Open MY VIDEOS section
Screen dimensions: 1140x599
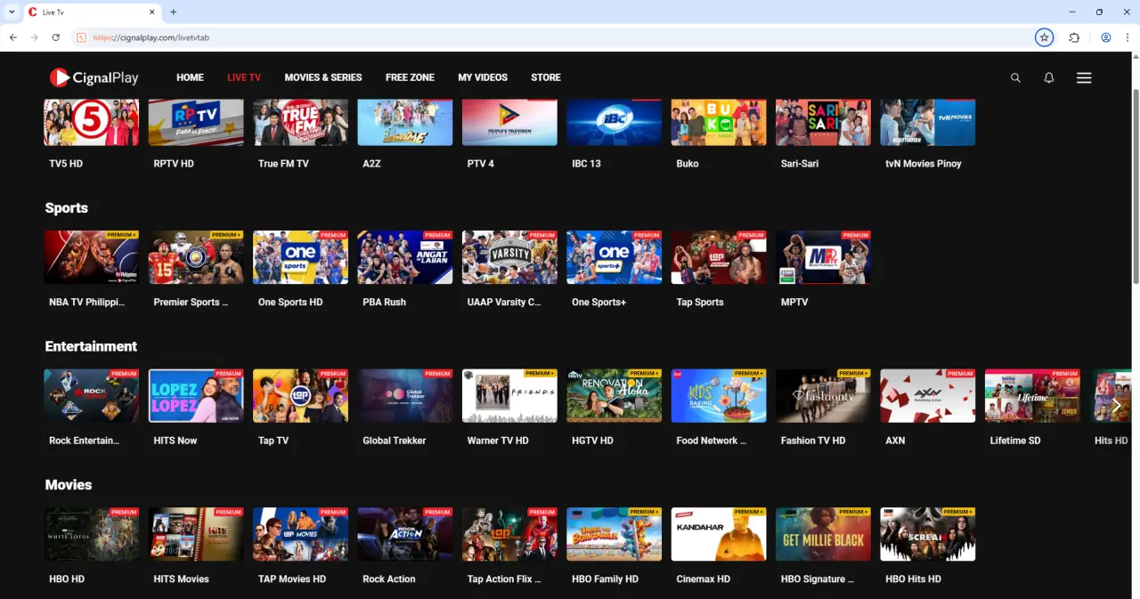(483, 77)
